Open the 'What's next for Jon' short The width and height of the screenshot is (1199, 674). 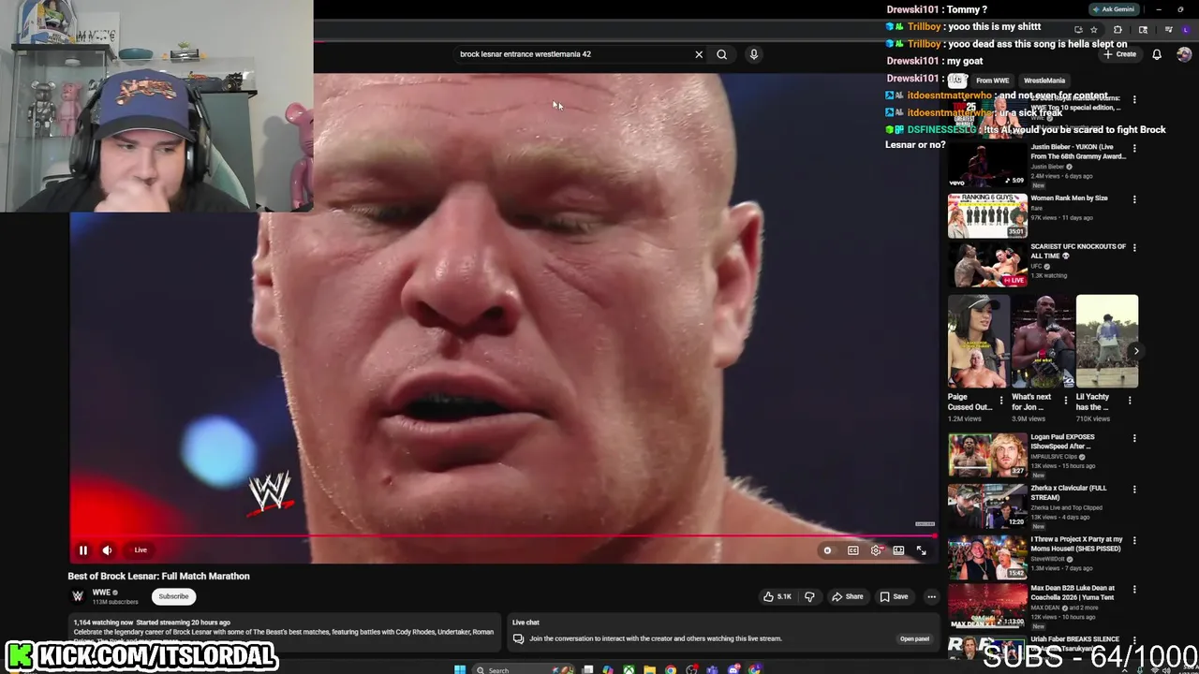tap(1043, 342)
